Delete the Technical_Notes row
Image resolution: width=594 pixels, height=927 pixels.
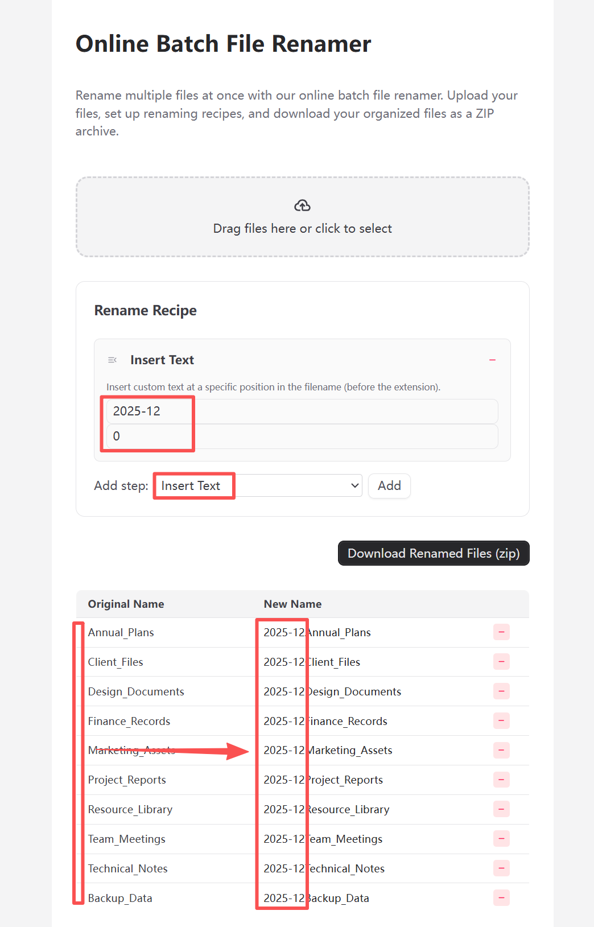pos(501,868)
